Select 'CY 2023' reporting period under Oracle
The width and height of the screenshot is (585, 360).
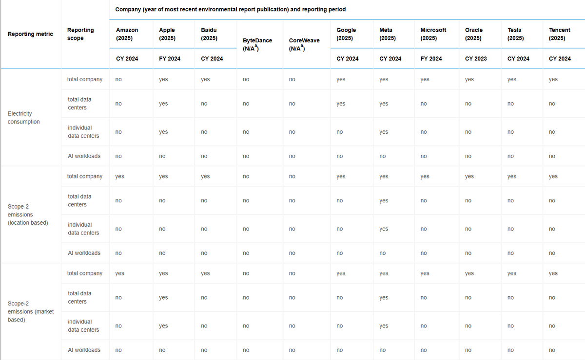pos(476,59)
